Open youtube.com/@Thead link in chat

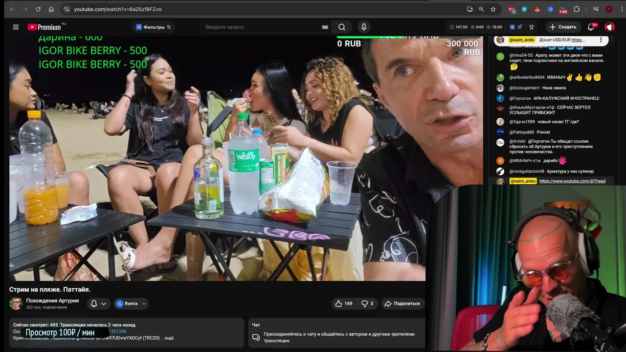pos(572,181)
